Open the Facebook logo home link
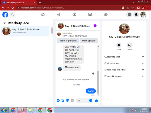The image size is (151, 113). point(5,15)
